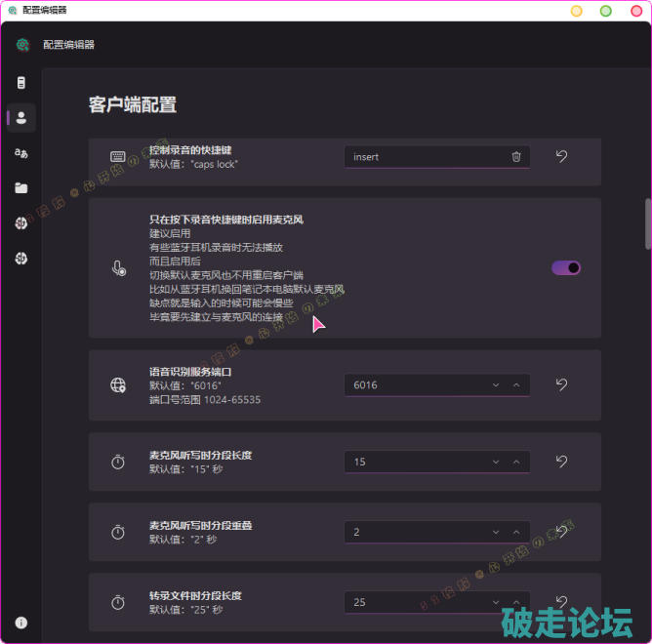
Task: Open the info icon at sidebar bottom
Action: (20, 623)
